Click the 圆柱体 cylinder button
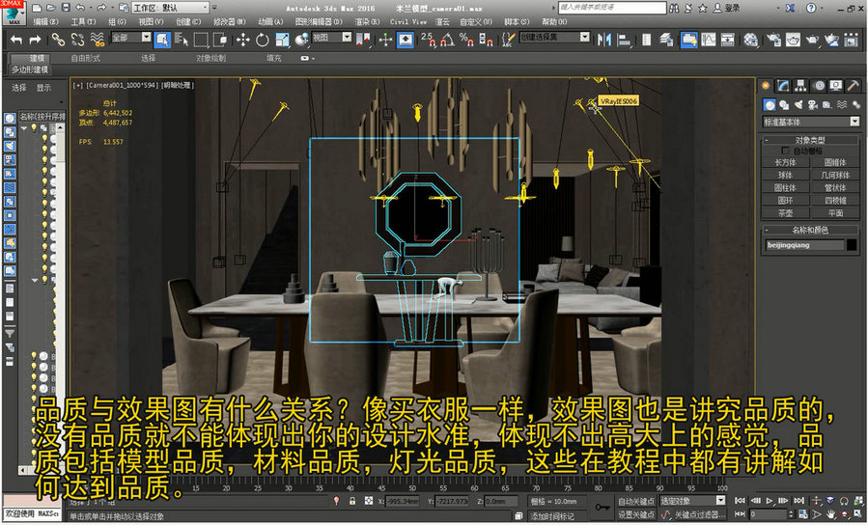Viewport: 868px width, 525px height. pyautogui.click(x=785, y=187)
